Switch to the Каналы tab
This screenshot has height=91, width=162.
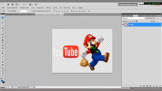coord(141,16)
